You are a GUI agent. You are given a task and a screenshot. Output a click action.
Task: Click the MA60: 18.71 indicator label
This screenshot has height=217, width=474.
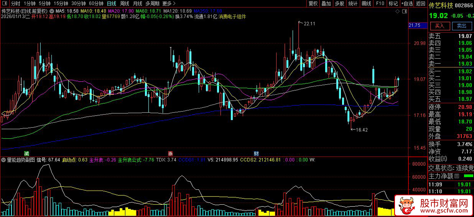[x=149, y=11]
